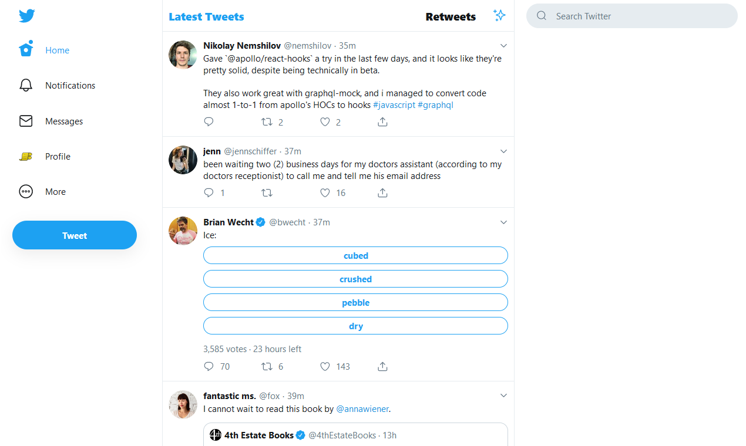Vote for 'crushed' in the ice poll
This screenshot has width=746, height=446.
tap(355, 279)
